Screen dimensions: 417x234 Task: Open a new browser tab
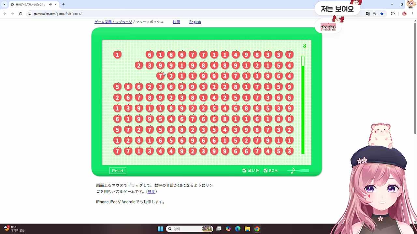tap(63, 5)
